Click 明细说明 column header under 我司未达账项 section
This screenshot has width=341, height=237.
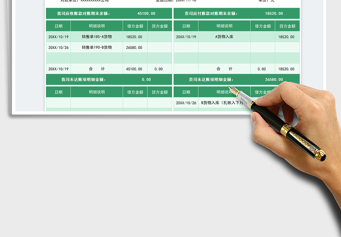(x=97, y=92)
